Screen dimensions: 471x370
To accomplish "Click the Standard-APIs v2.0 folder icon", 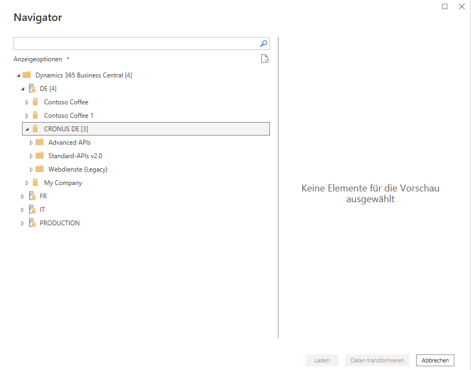I will point(40,155).
